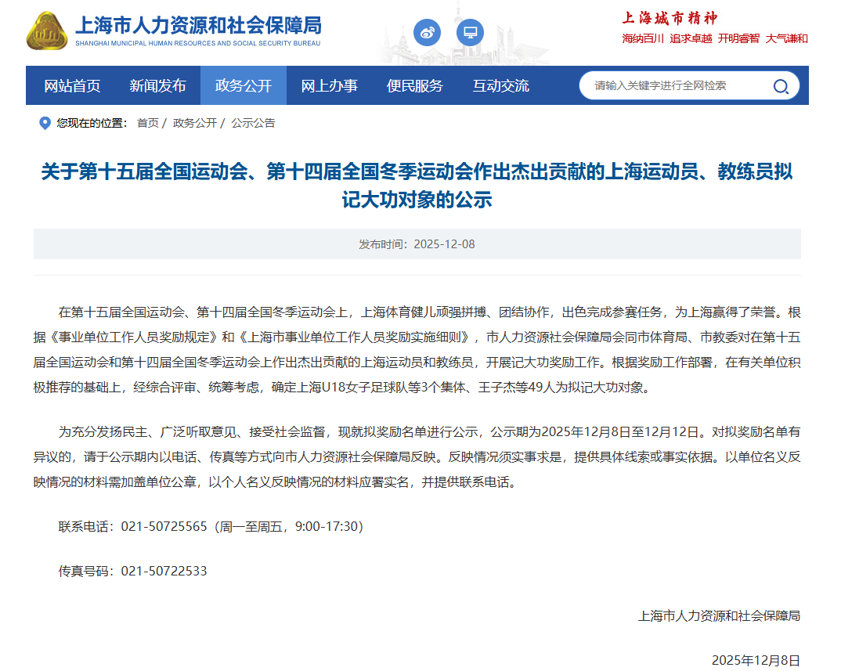Click the article title about 拟记大功对象的公示
This screenshot has width=841, height=671.
click(x=417, y=186)
